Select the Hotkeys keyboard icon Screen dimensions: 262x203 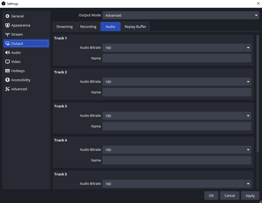(x=8, y=71)
